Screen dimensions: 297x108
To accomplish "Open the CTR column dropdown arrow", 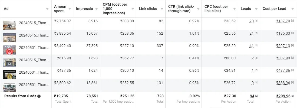I will click(198, 9).
